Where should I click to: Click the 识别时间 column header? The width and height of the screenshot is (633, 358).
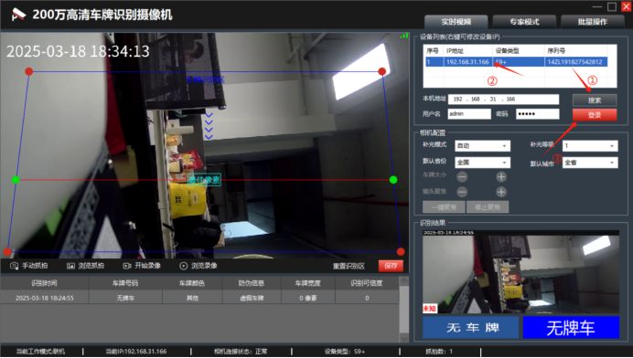coord(45,283)
